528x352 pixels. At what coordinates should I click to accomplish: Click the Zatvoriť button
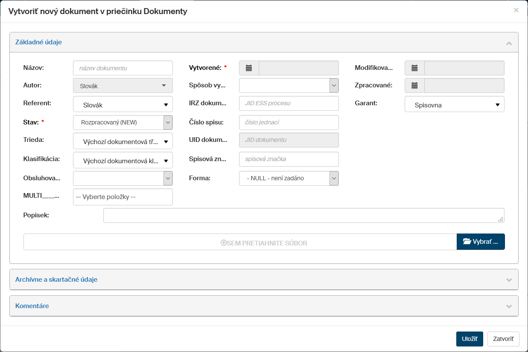click(503, 339)
